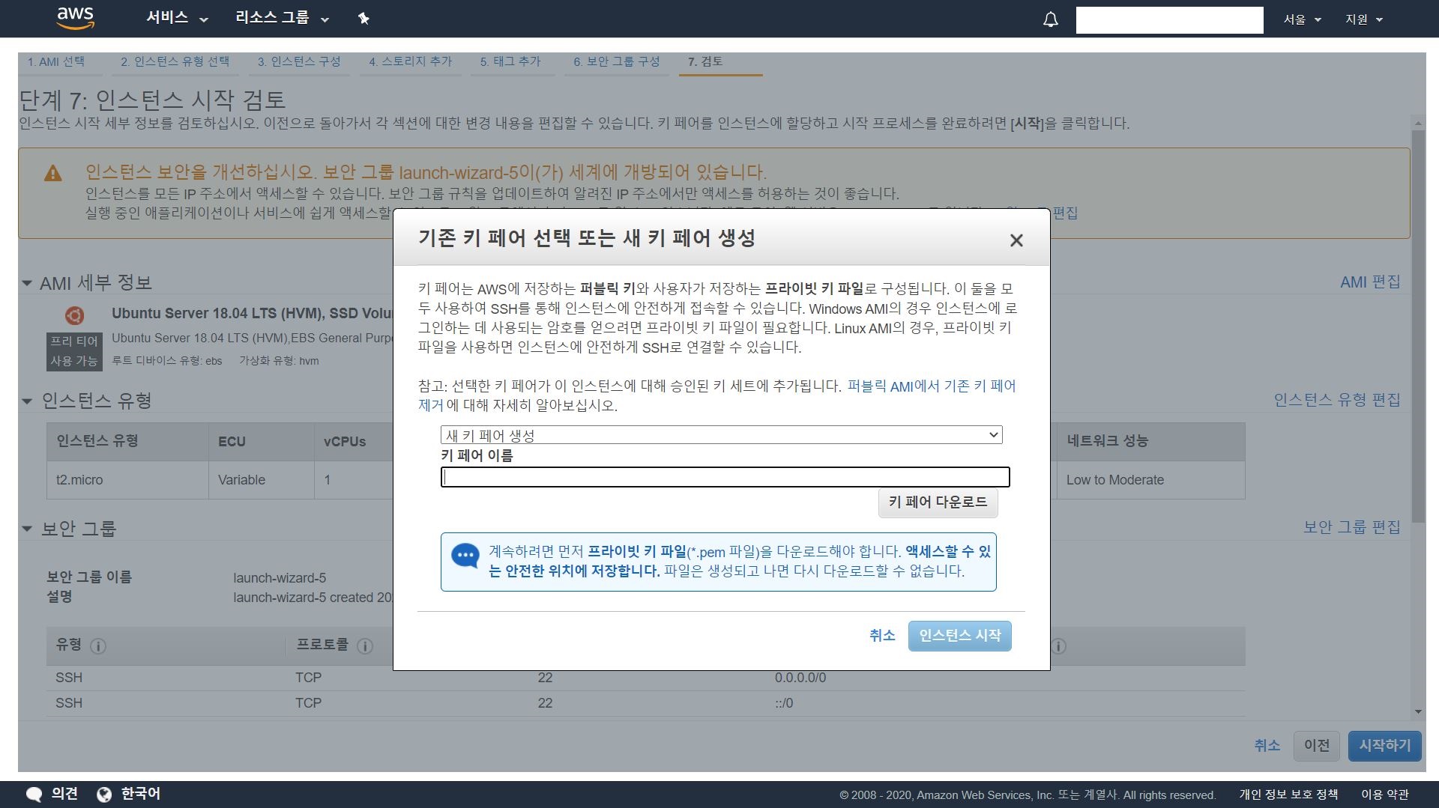Open the 리소스 그룹 dropdown menu
This screenshot has width=1439, height=808.
pyautogui.click(x=282, y=18)
